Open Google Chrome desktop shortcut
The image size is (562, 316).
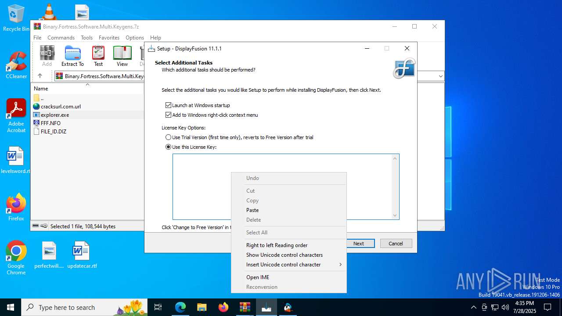[16, 258]
